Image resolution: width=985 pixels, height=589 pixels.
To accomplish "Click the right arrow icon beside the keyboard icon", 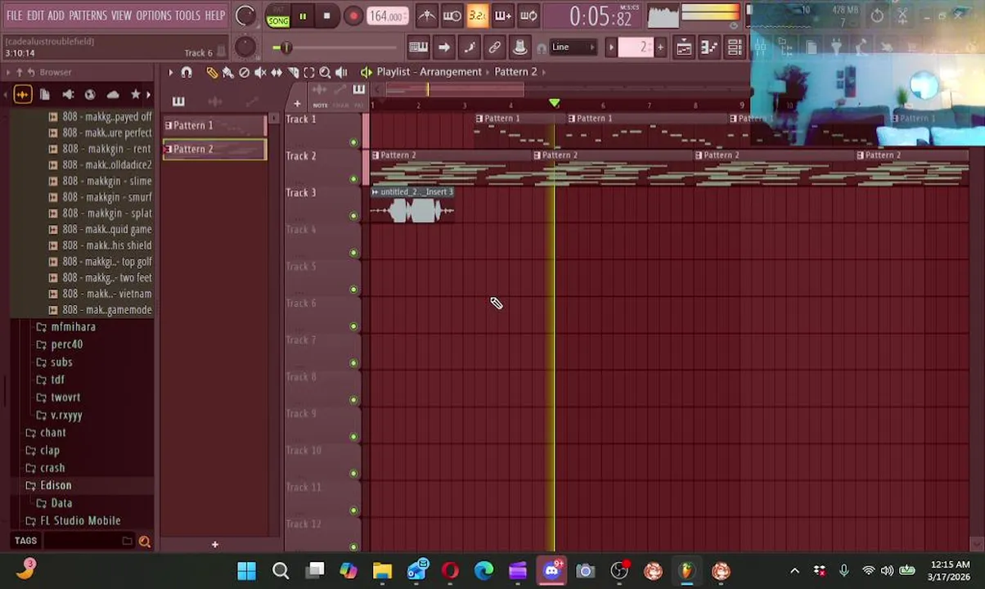I will point(443,47).
